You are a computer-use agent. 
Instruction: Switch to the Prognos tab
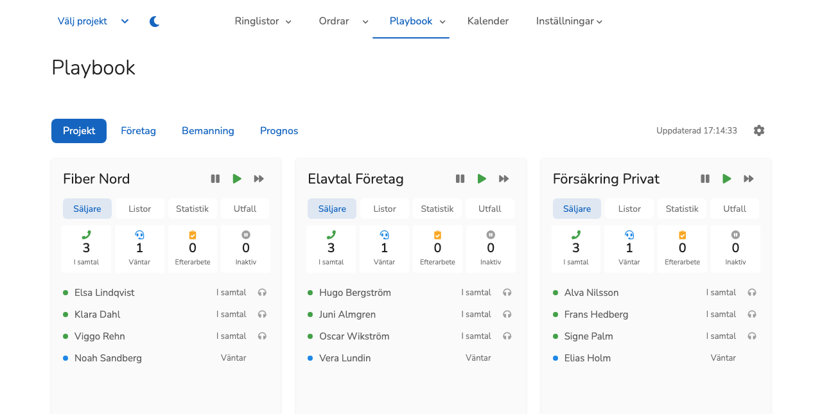[279, 131]
